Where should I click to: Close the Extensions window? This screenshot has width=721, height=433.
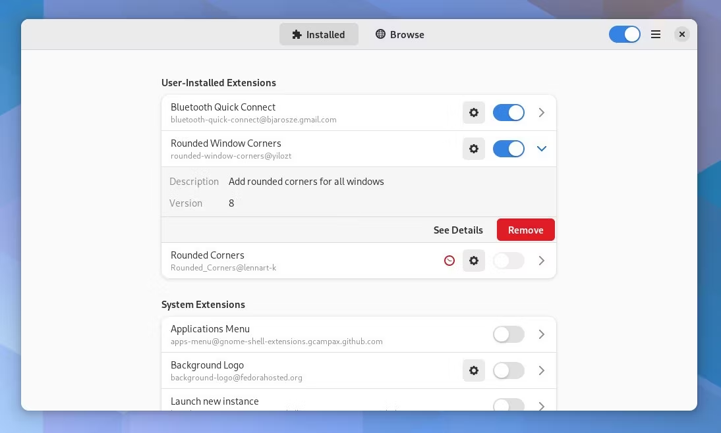tap(682, 34)
